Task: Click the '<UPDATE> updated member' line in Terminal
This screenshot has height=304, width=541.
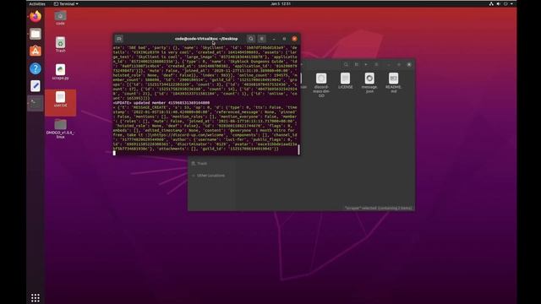Action: 161,103
